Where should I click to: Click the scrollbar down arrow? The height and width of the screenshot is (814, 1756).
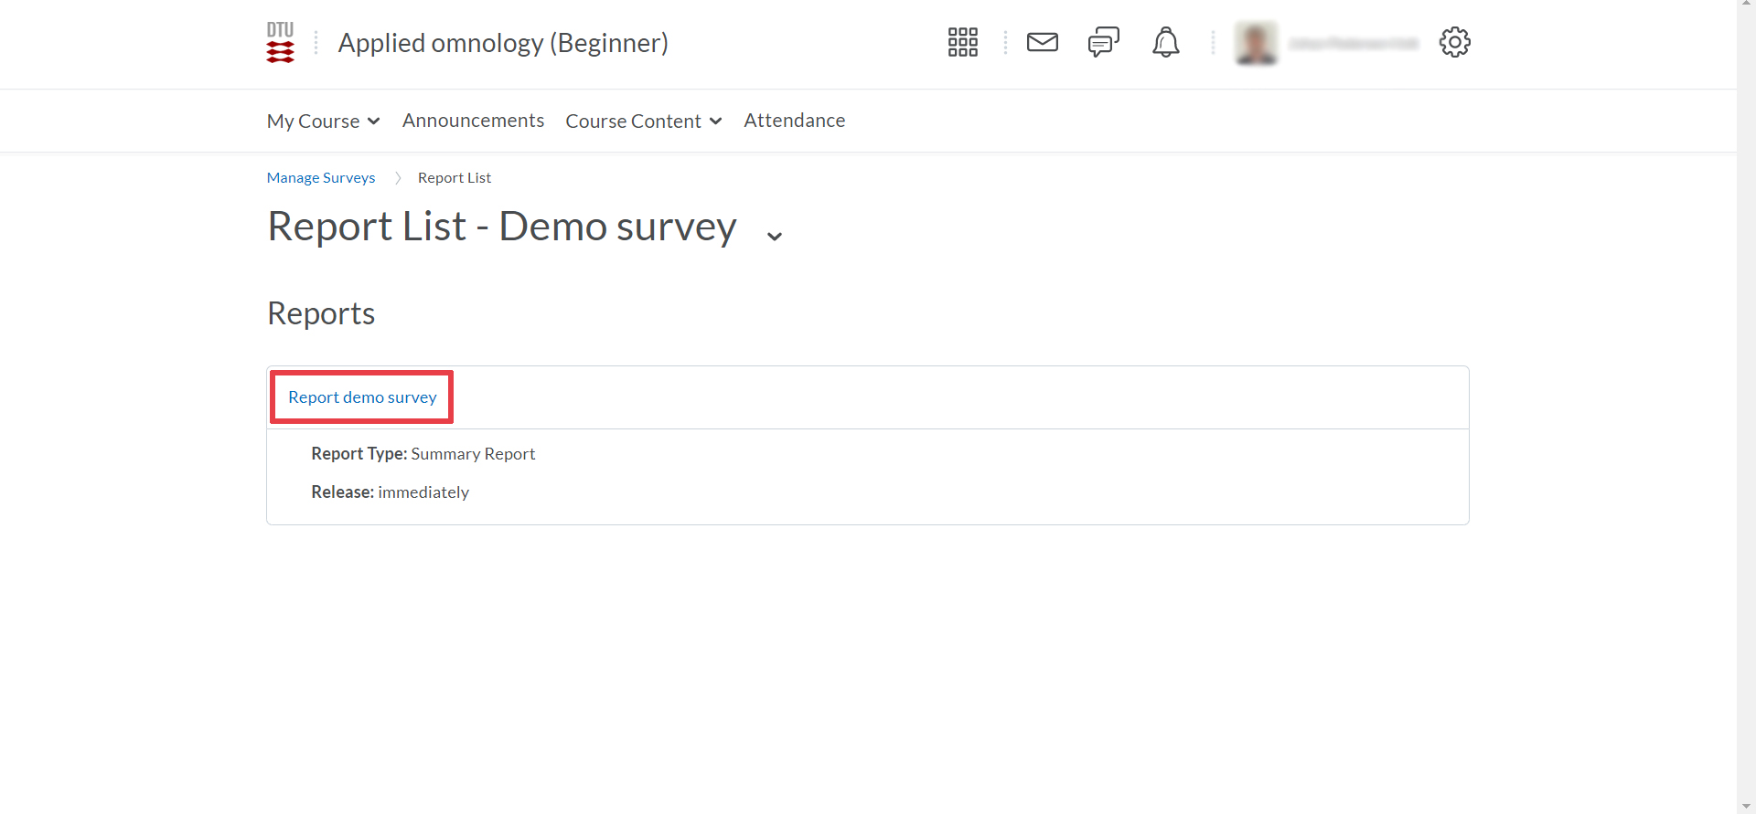pos(1746,806)
